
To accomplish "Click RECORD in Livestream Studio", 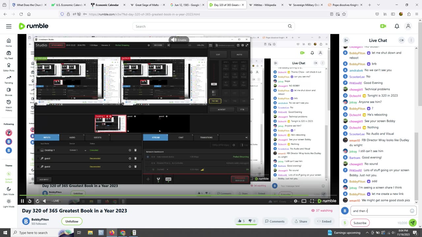I will click(x=158, y=45).
